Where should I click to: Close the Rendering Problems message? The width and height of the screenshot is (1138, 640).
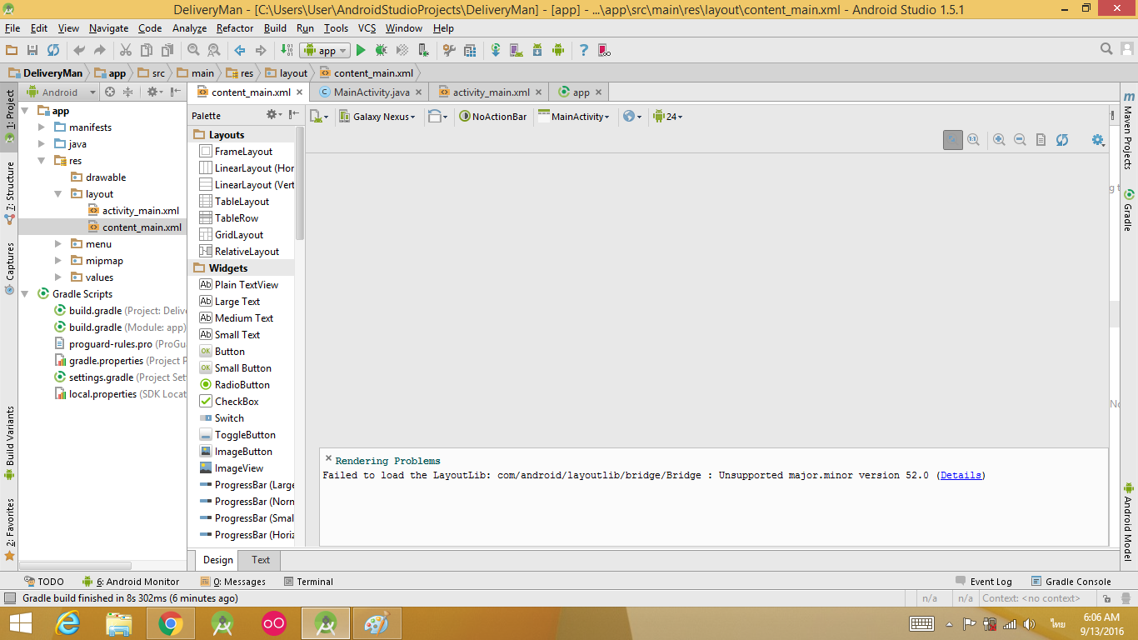(x=328, y=458)
